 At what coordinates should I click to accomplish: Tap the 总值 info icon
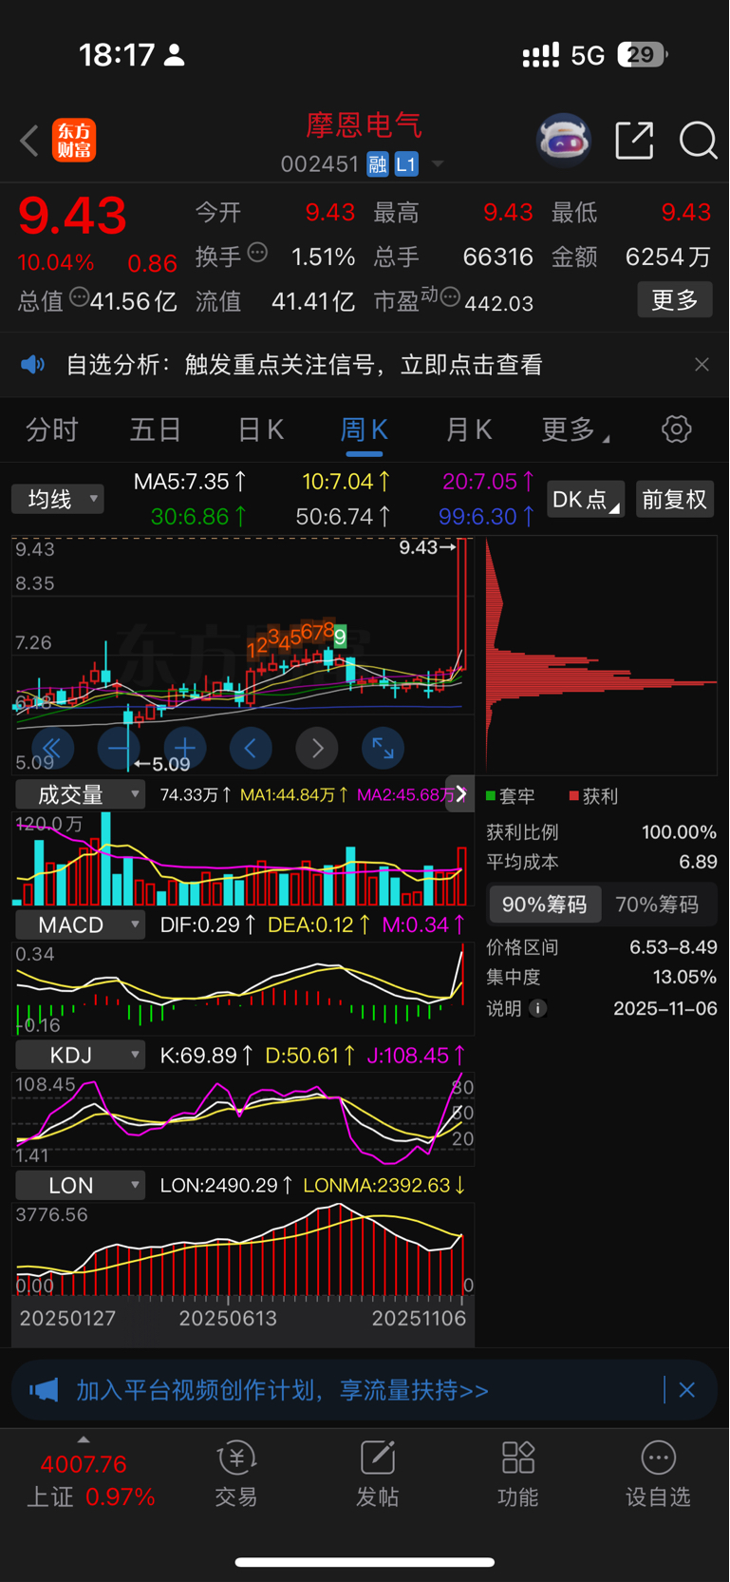pyautogui.click(x=79, y=297)
